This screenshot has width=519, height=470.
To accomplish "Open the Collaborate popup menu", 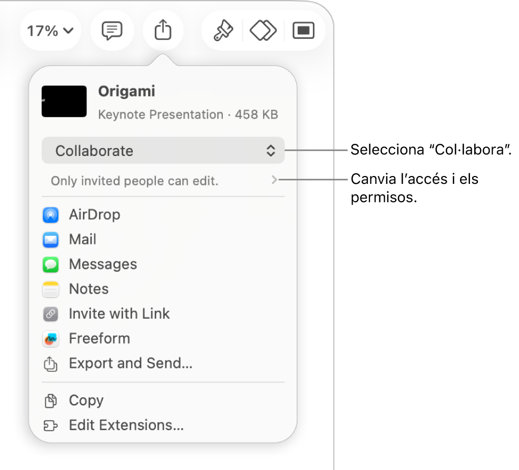I will 163,151.
